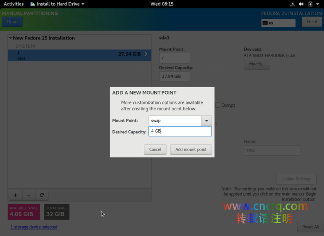The image size is (324, 236).
Task: Open Install to Hard Drive app menu
Action: [57, 4]
